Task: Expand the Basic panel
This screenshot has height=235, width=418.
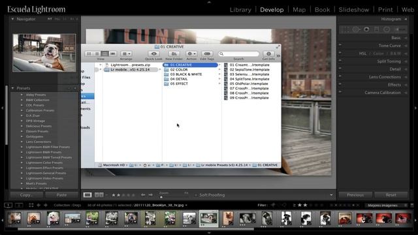Action: 406,38
